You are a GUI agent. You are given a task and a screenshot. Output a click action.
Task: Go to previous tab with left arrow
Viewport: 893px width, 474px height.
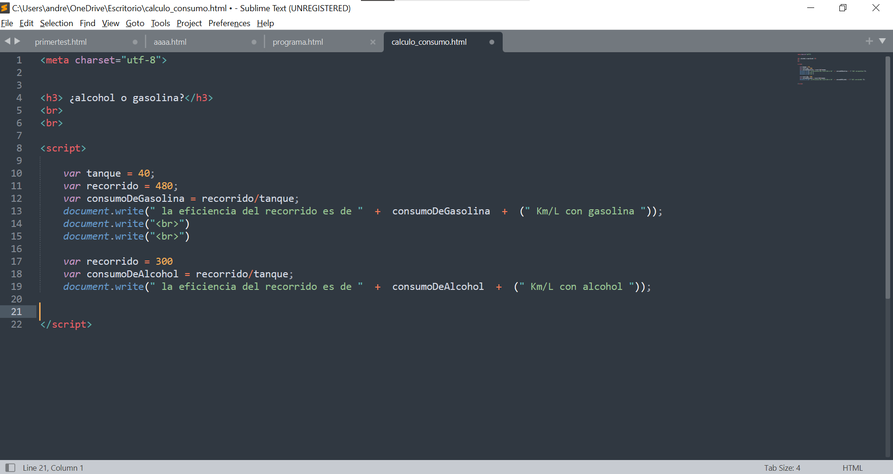(x=7, y=41)
